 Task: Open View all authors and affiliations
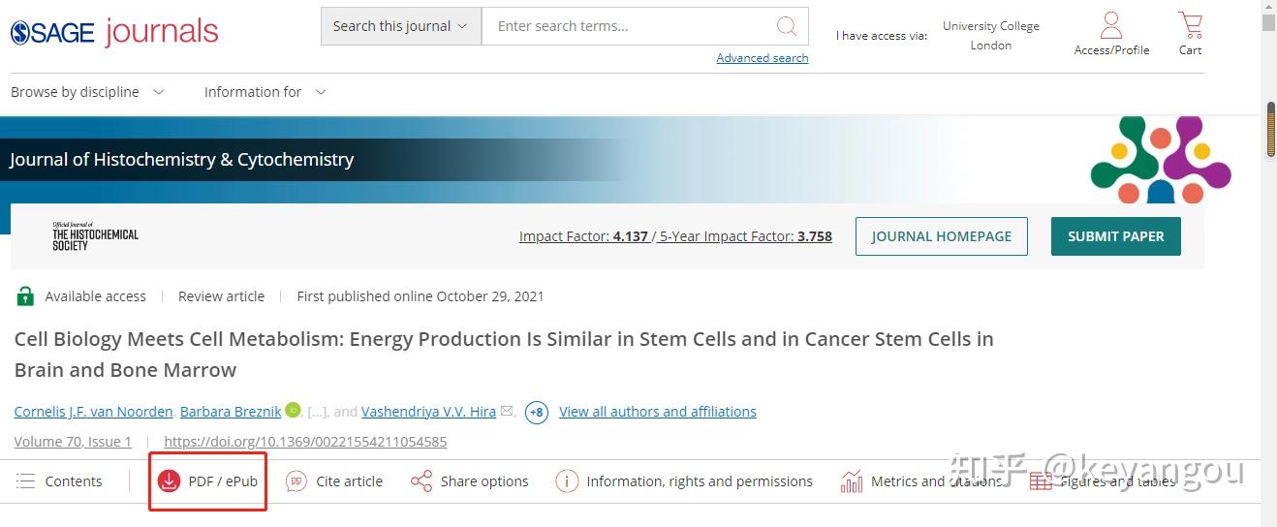pos(658,412)
